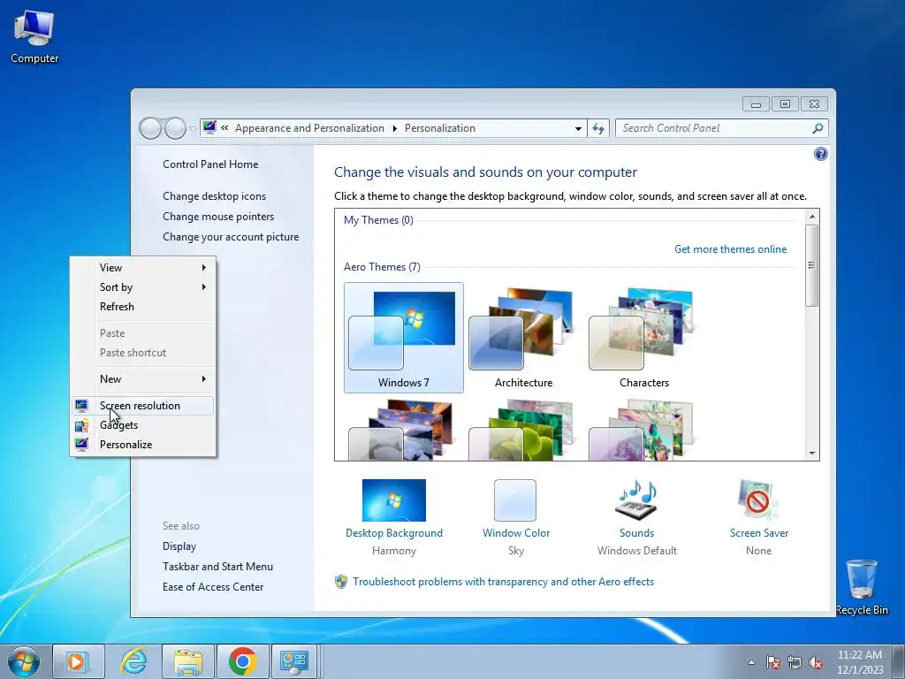Open Desktop Background settings icon
The height and width of the screenshot is (679, 905).
(x=394, y=500)
